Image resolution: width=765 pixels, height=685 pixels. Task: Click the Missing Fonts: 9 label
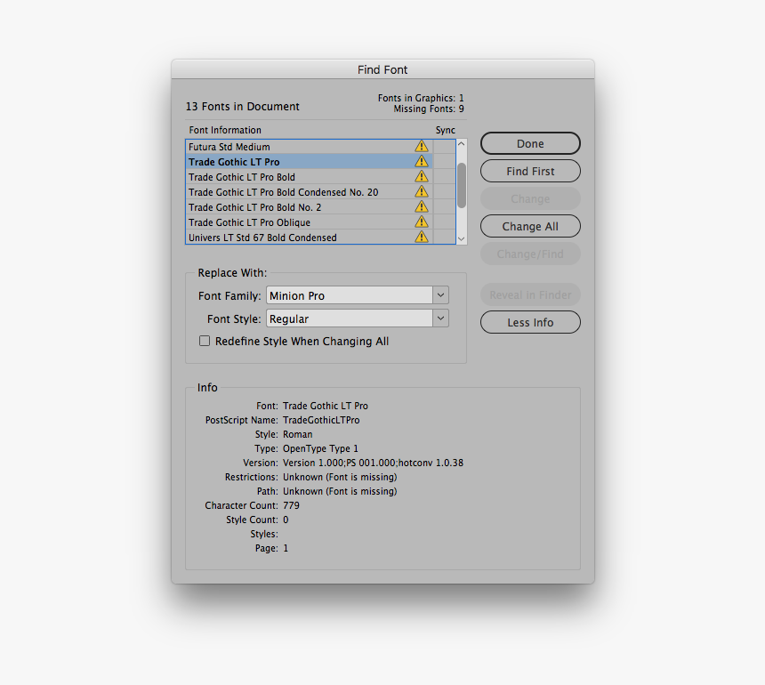click(x=429, y=109)
